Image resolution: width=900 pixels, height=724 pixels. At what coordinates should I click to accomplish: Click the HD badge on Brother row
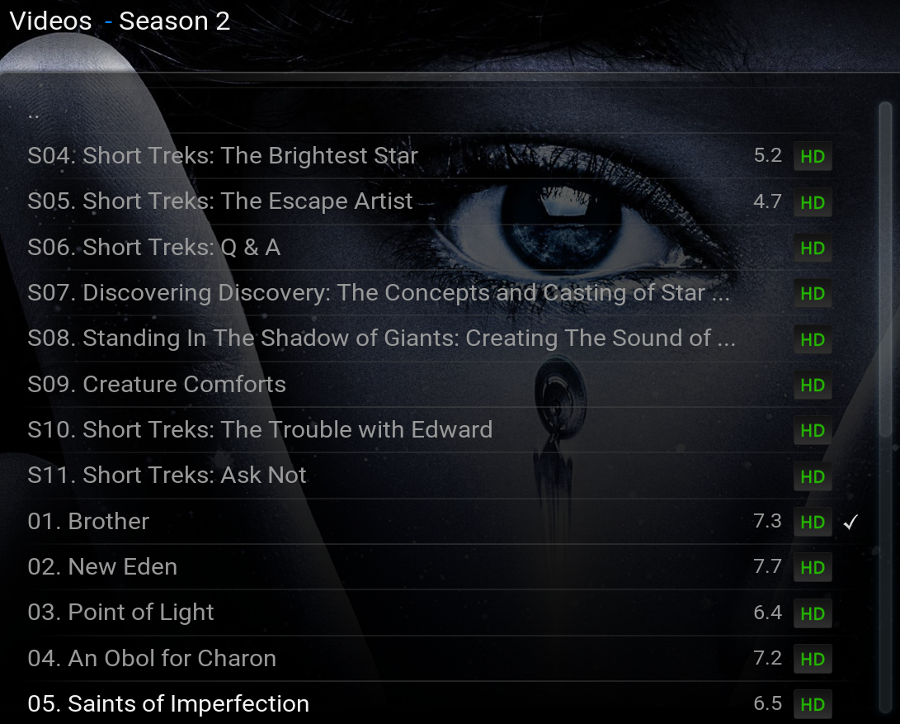click(x=813, y=522)
